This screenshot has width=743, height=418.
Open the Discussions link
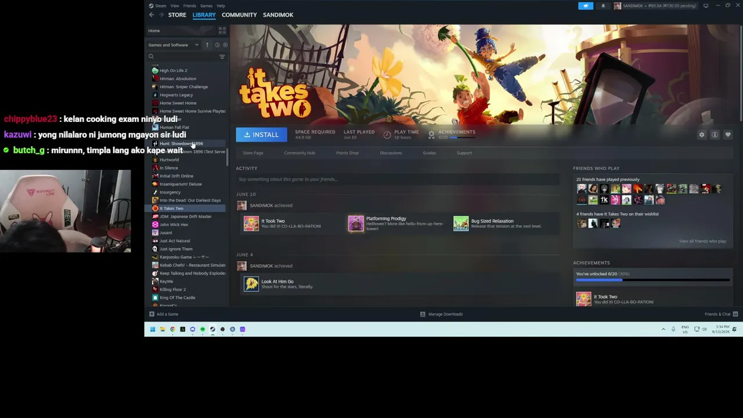391,153
